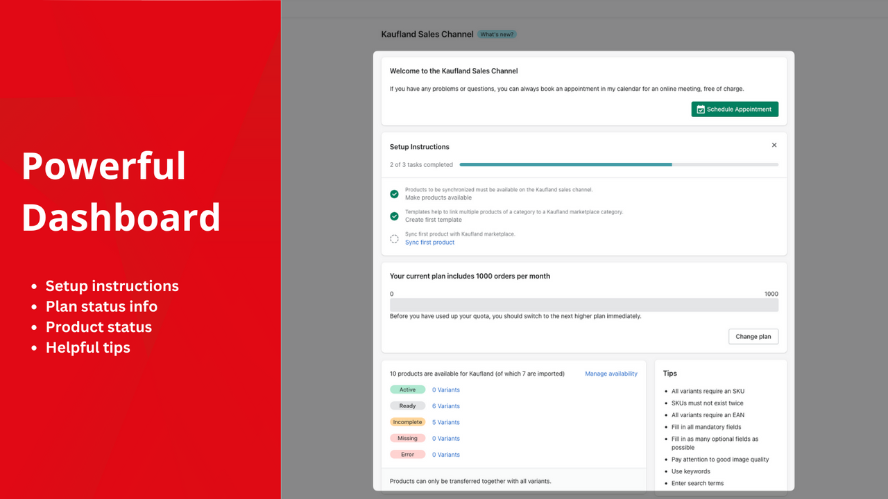The width and height of the screenshot is (888, 499).
Task: Click the calendar icon in Schedule Appointment
Action: coord(701,110)
